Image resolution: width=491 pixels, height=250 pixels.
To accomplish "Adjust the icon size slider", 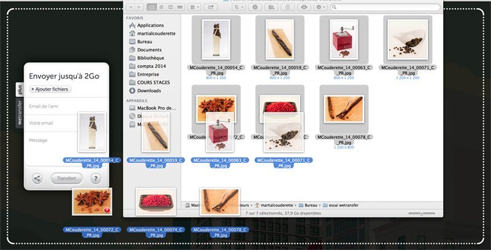I will point(422,213).
